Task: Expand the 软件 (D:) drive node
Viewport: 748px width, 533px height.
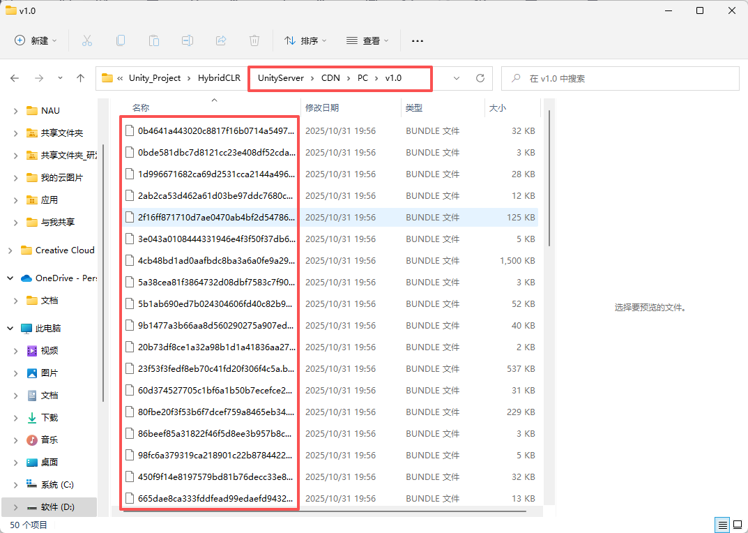Action: 16,507
